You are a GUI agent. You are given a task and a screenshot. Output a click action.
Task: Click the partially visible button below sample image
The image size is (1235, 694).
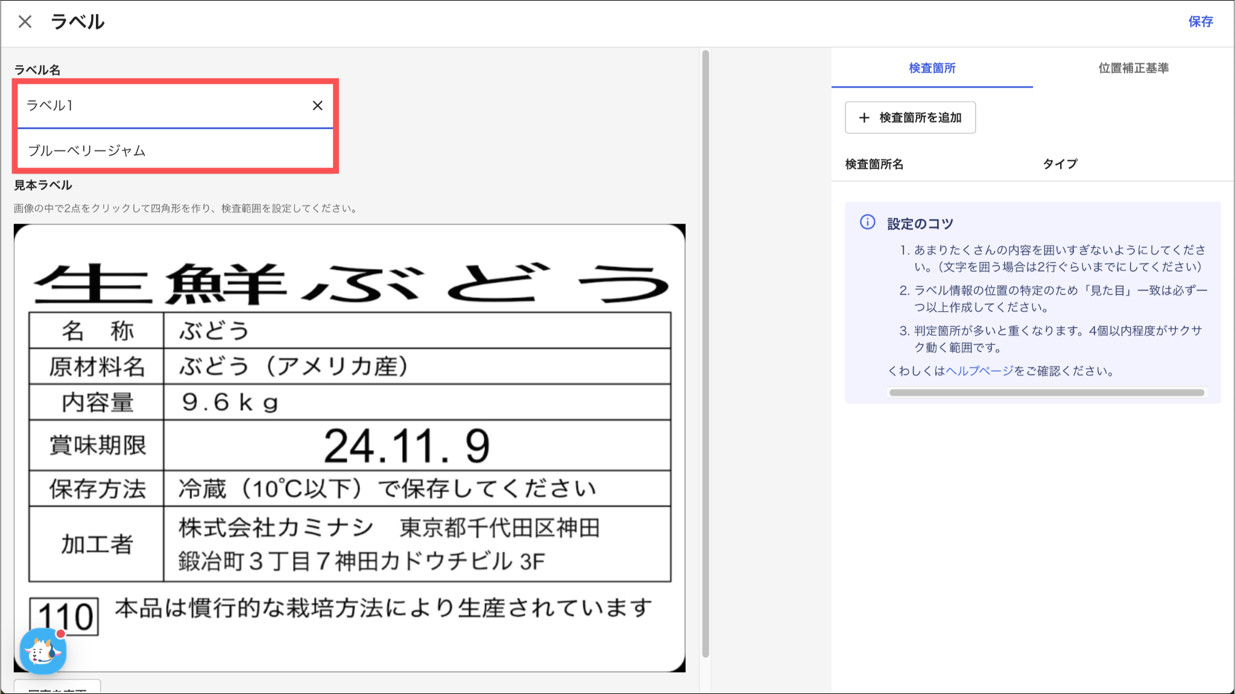[x=57, y=687]
